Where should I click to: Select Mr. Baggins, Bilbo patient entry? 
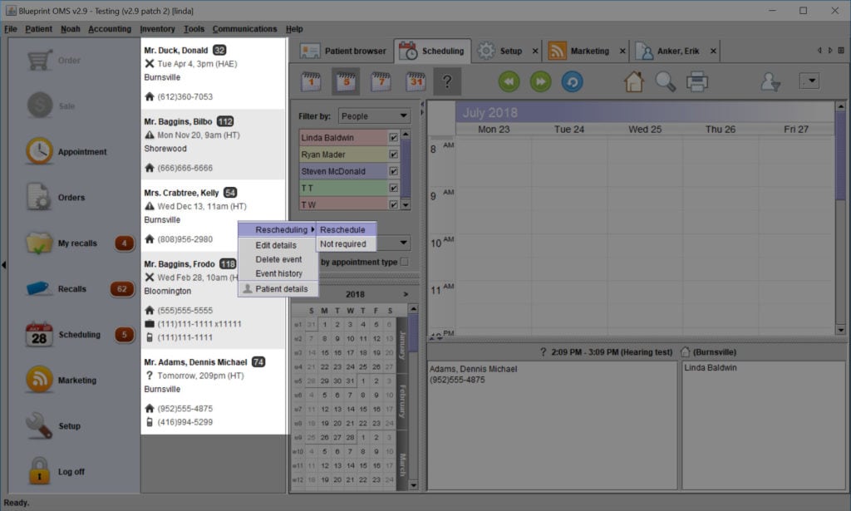[213, 145]
